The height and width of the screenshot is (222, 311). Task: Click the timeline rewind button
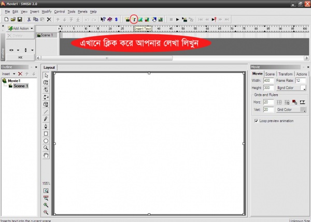[x=20, y=57]
